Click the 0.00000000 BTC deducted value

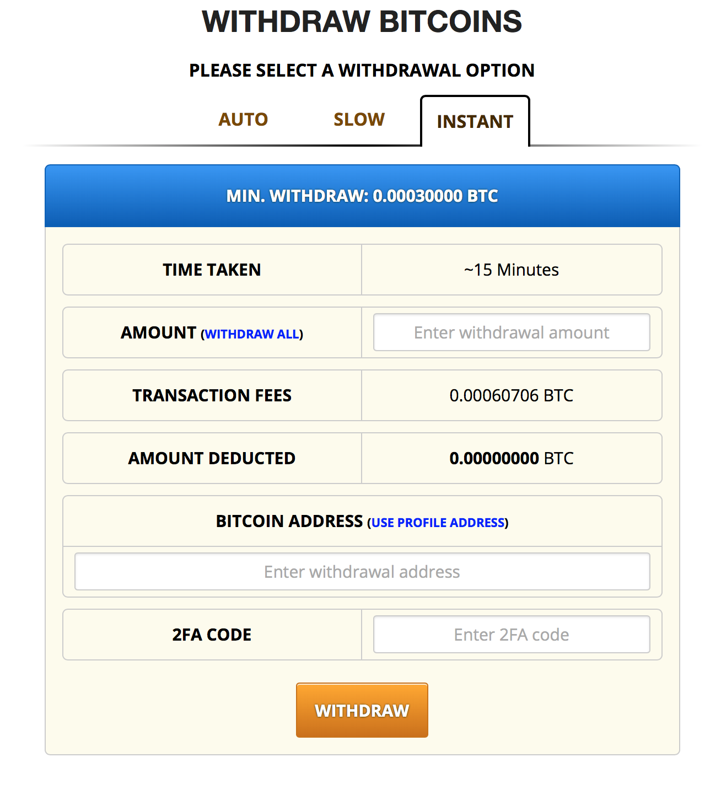[x=512, y=458]
